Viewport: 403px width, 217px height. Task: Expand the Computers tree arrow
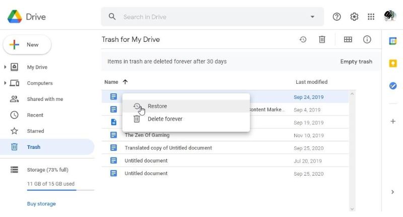point(6,83)
